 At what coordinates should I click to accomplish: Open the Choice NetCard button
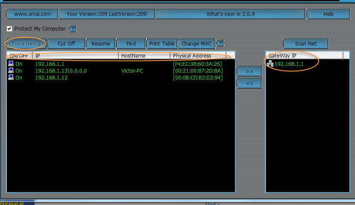[27, 44]
